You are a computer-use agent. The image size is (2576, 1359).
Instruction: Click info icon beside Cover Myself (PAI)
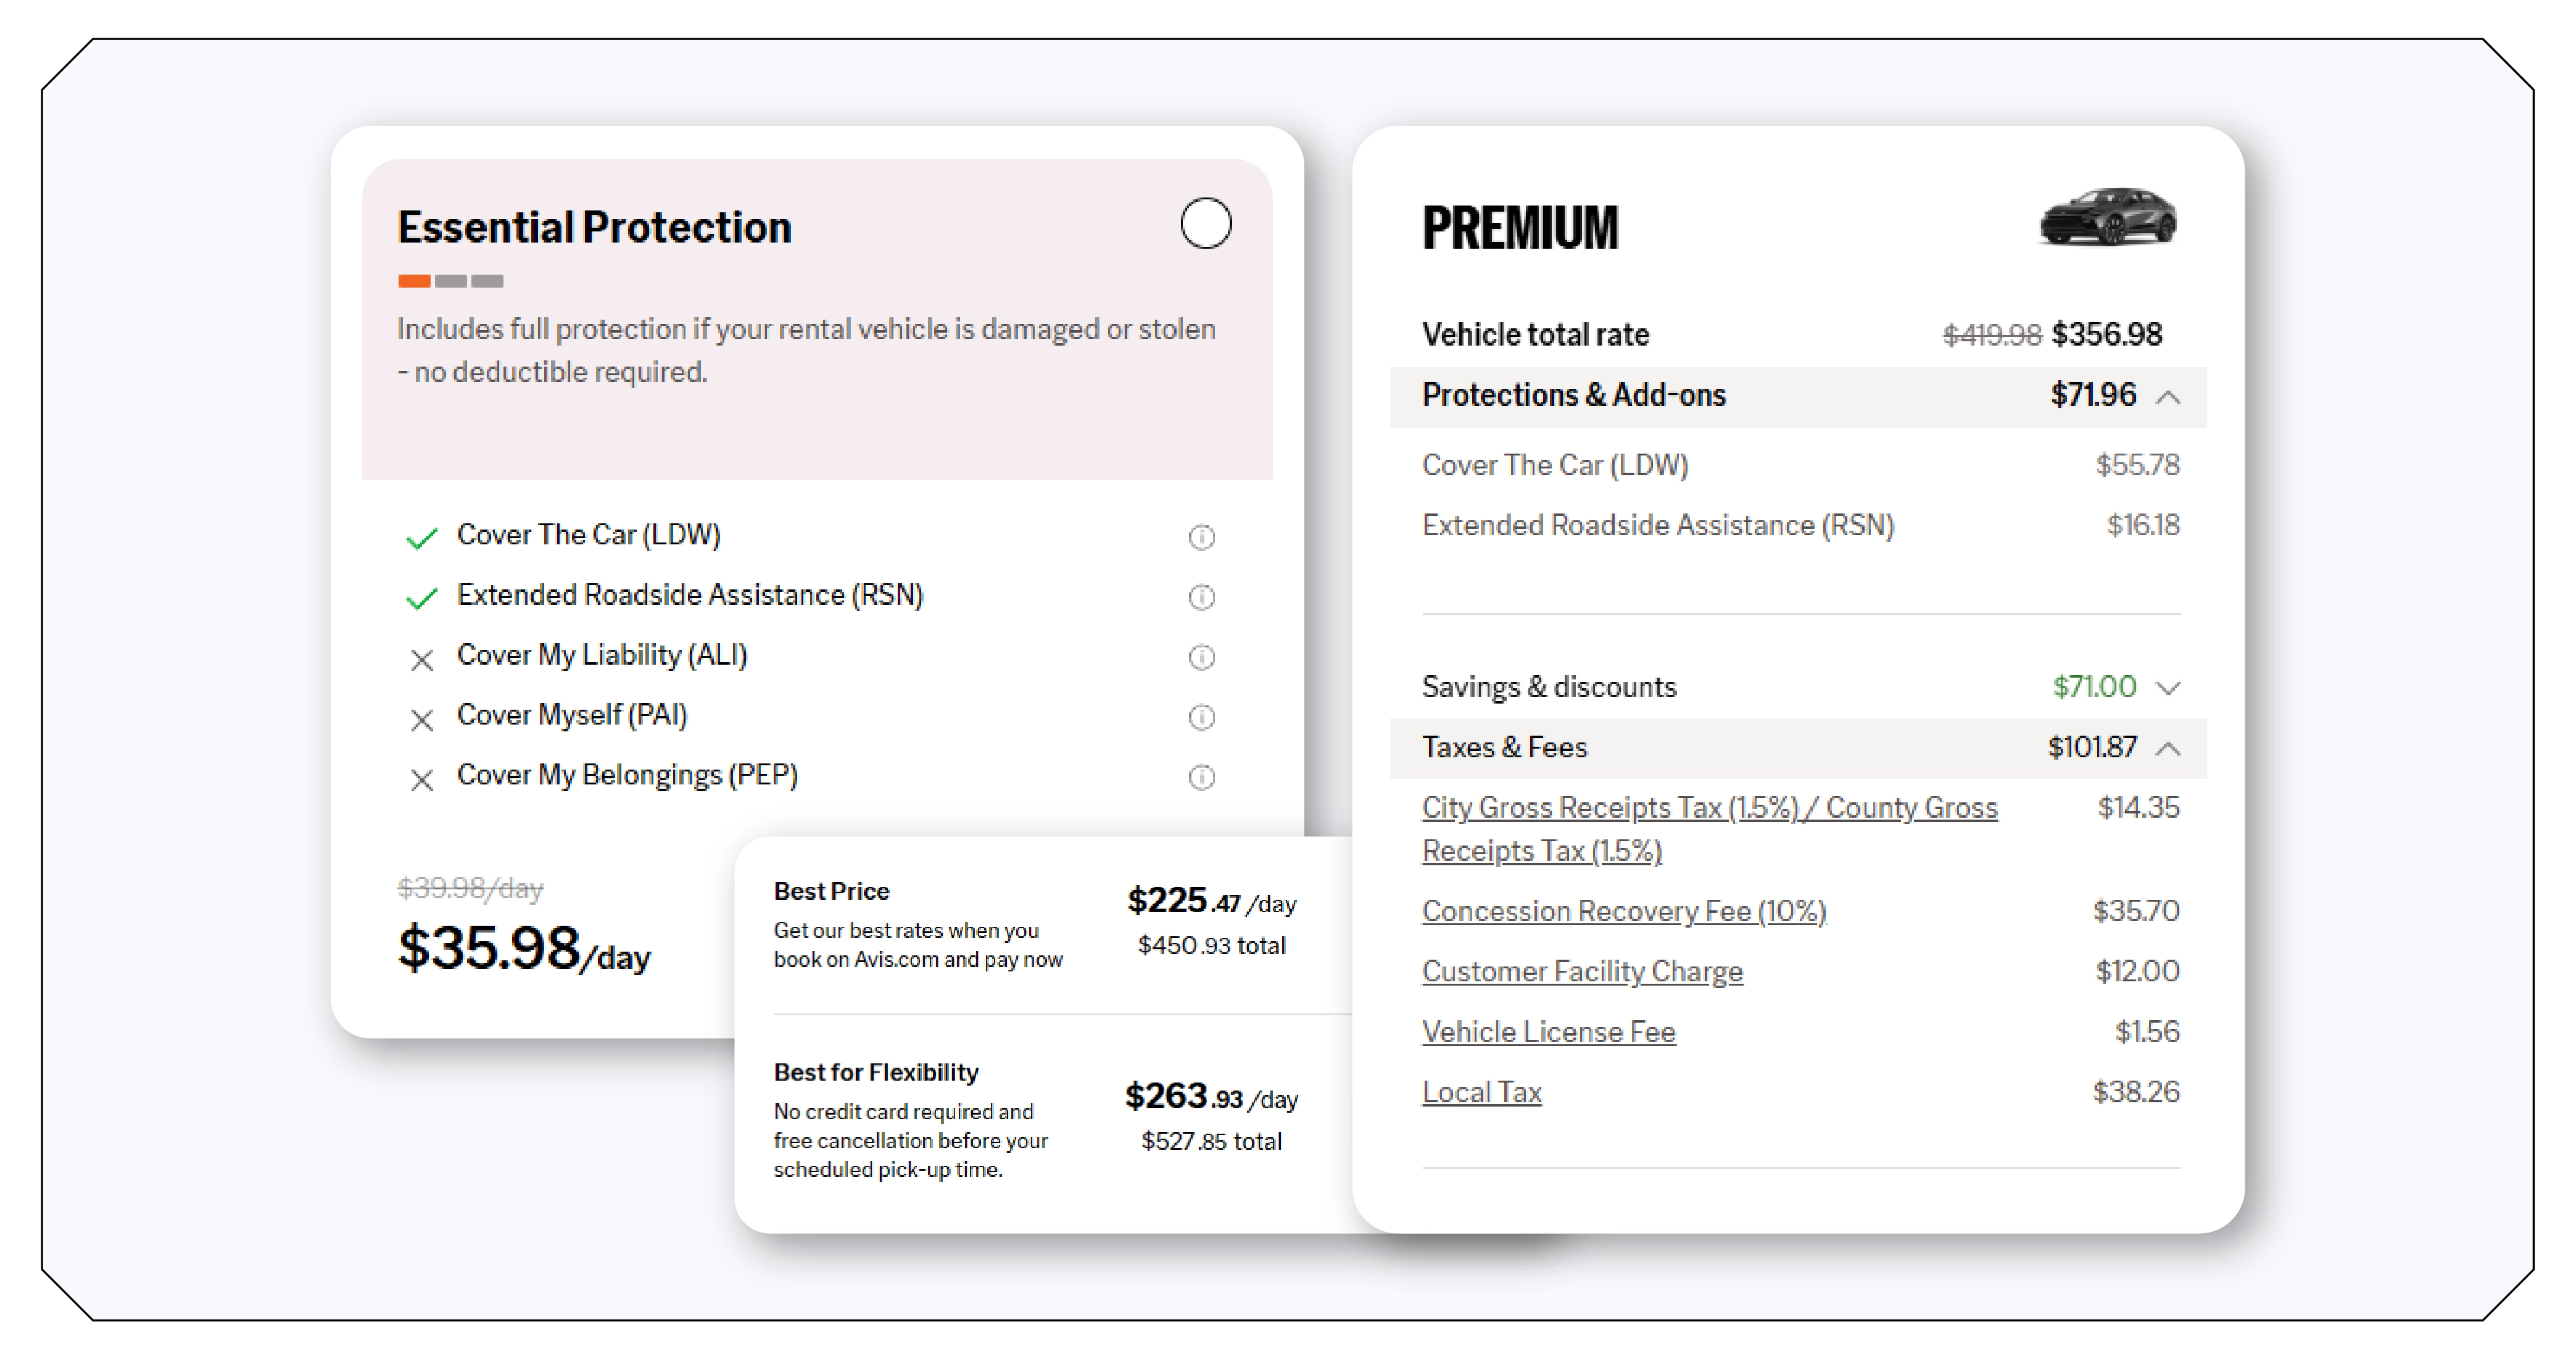tap(1201, 717)
